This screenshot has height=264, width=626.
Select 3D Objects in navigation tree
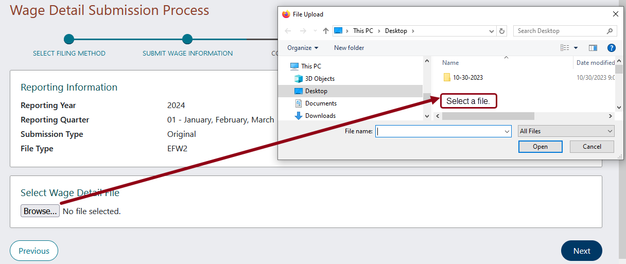[x=319, y=79]
